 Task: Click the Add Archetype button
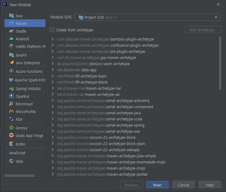203,29
